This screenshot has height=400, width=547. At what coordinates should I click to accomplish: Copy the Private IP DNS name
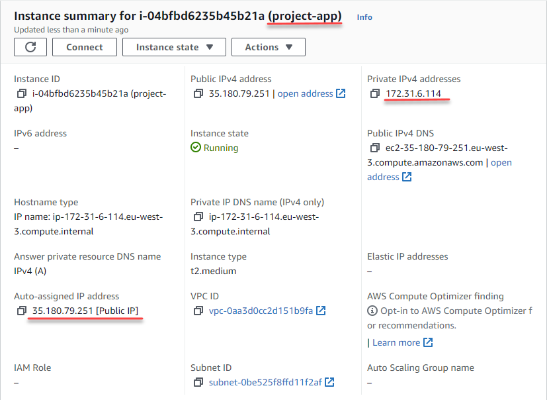click(x=198, y=217)
